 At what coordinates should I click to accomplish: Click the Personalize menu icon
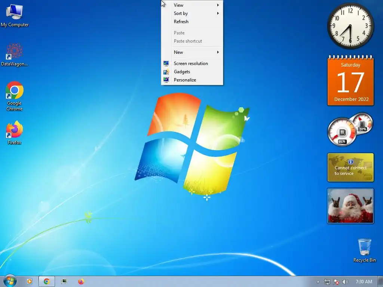pos(166,80)
